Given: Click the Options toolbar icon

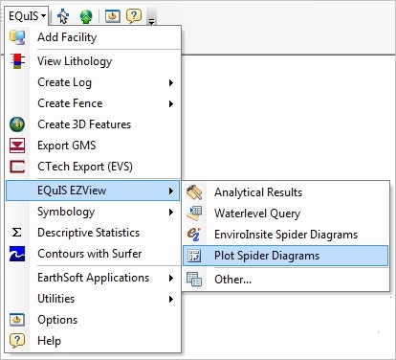Looking at the screenshot, I should coord(113,16).
